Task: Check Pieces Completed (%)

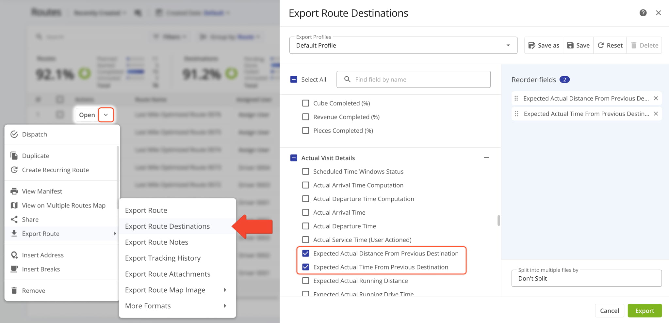Action: [306, 131]
